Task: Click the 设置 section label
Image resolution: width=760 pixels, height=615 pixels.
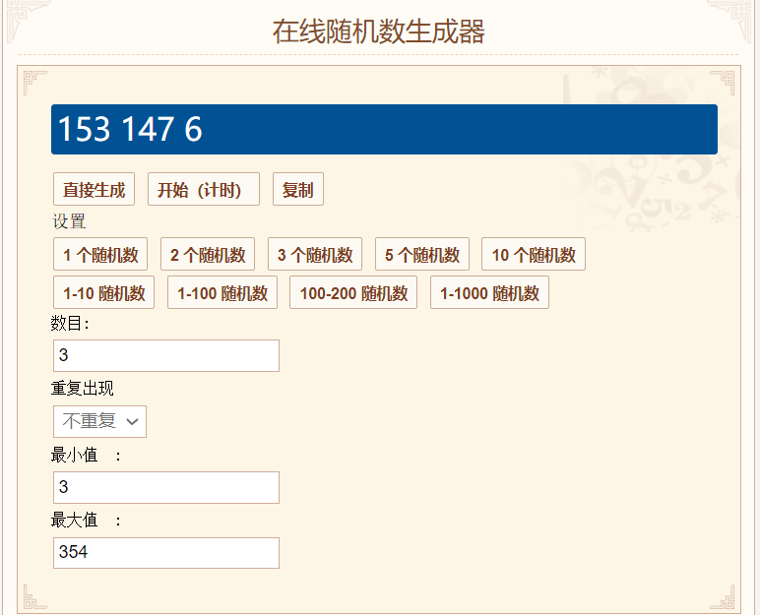Action: point(69,221)
